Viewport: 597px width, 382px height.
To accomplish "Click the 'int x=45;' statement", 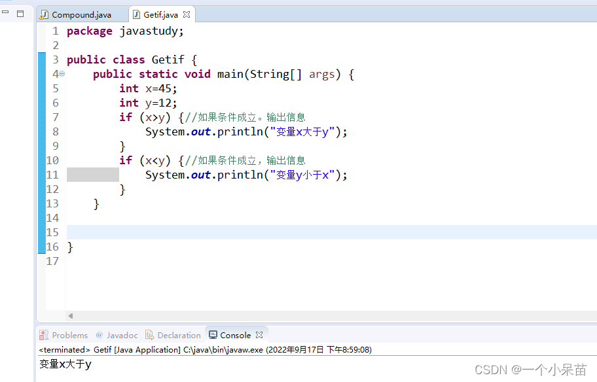I will coord(148,89).
